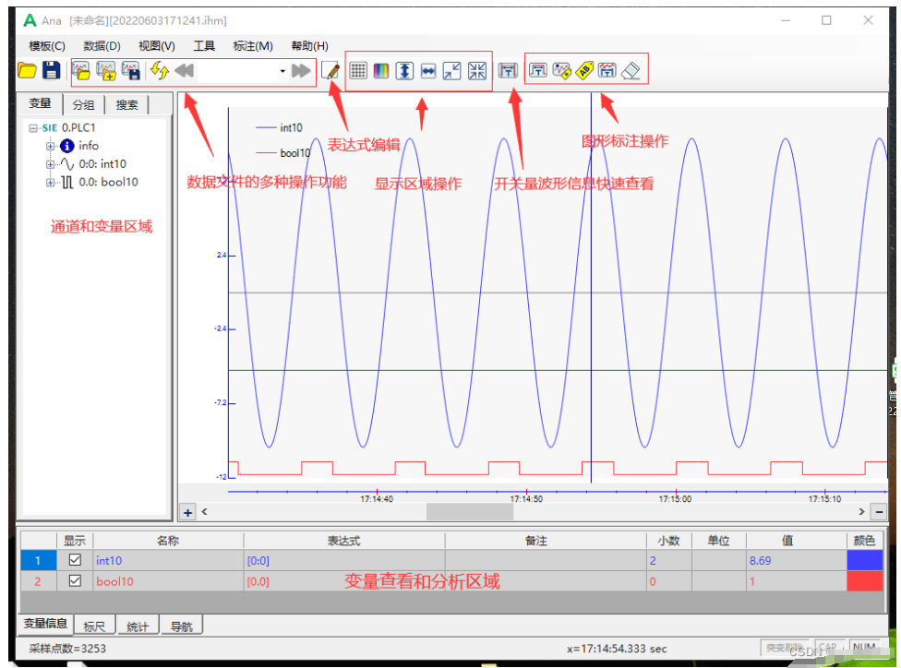Screen dimensions: 901x668
Task: Click the bool10 name cell in table
Action: (168, 581)
